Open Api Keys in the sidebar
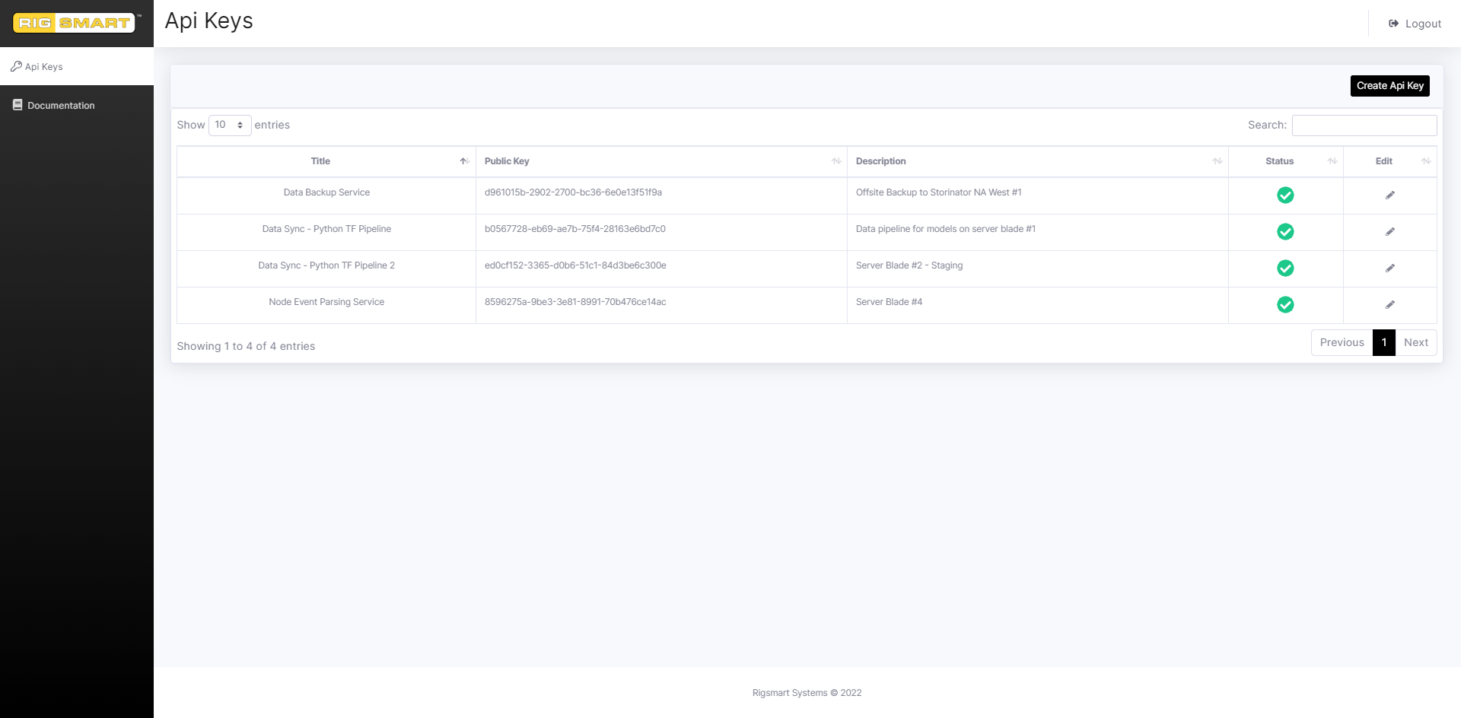The height and width of the screenshot is (718, 1464). (x=44, y=67)
